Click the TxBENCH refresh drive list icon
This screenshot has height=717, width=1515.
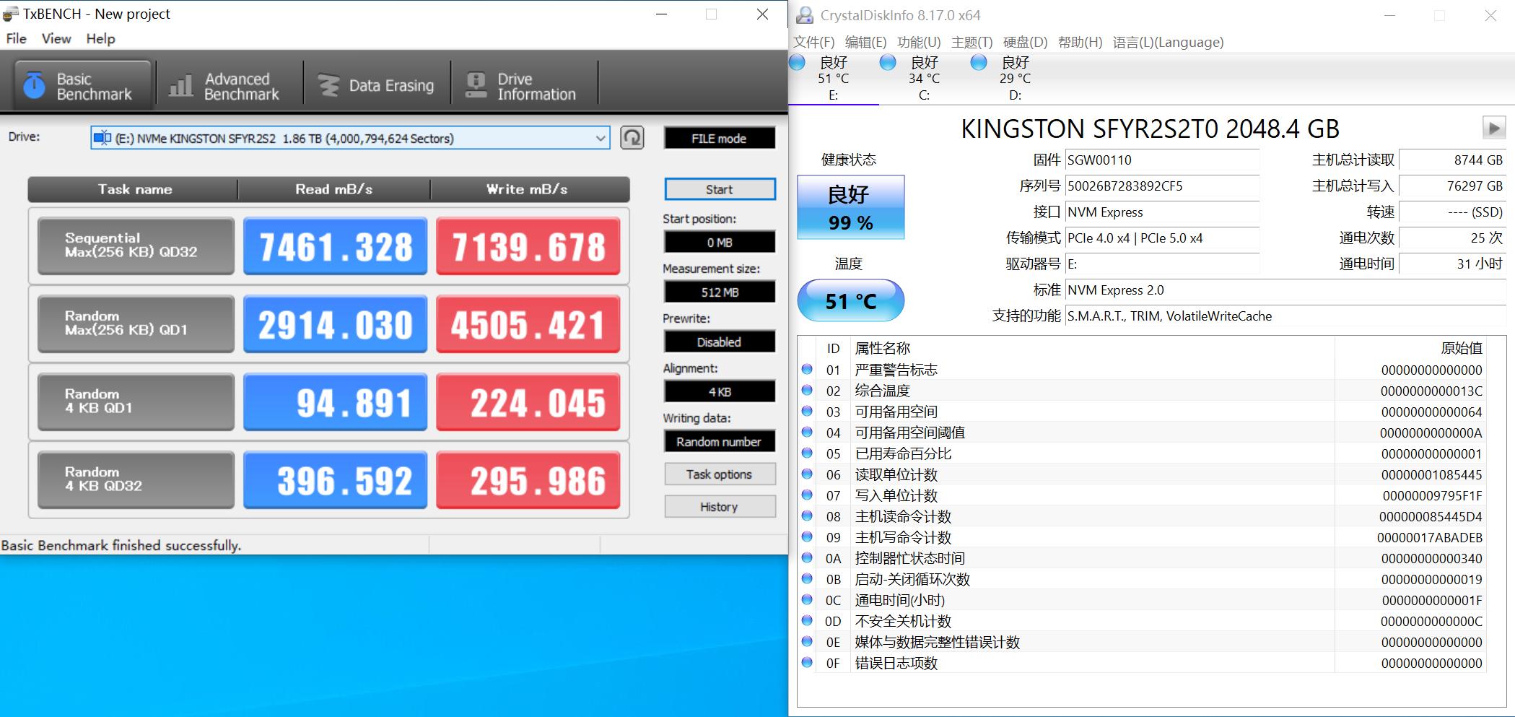point(632,137)
